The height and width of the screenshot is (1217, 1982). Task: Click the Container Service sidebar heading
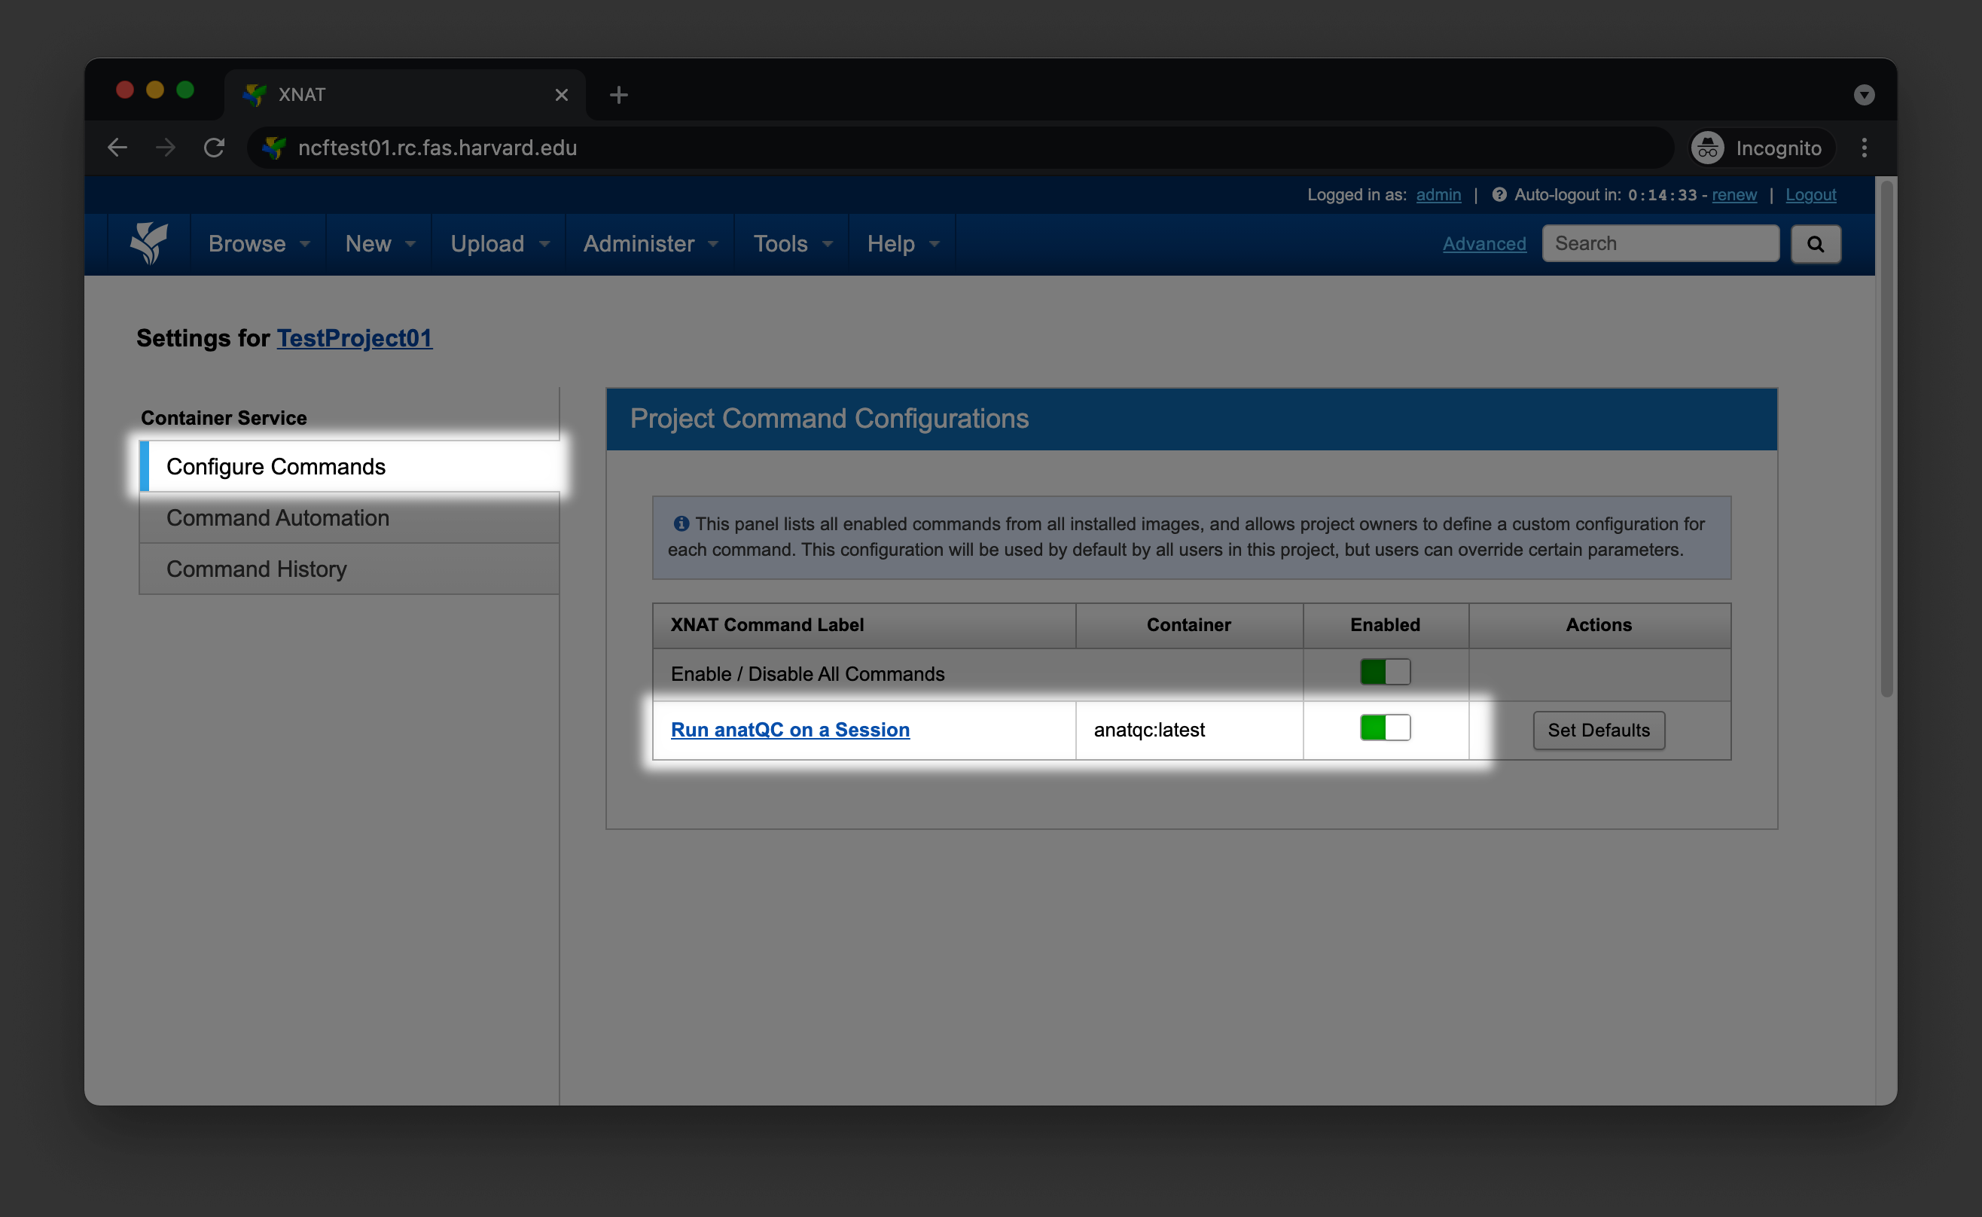pos(224,418)
